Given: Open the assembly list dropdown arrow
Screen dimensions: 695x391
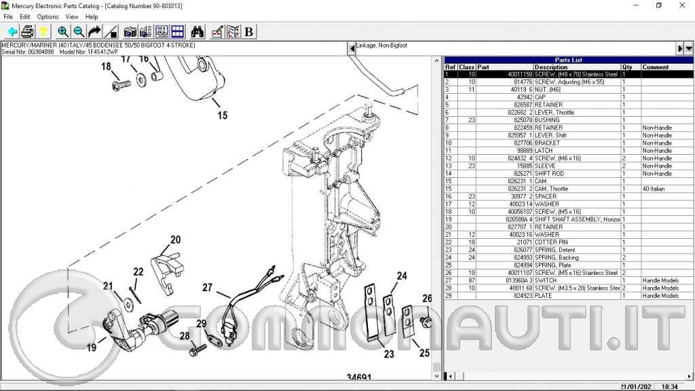Looking at the screenshot, I should [689, 49].
